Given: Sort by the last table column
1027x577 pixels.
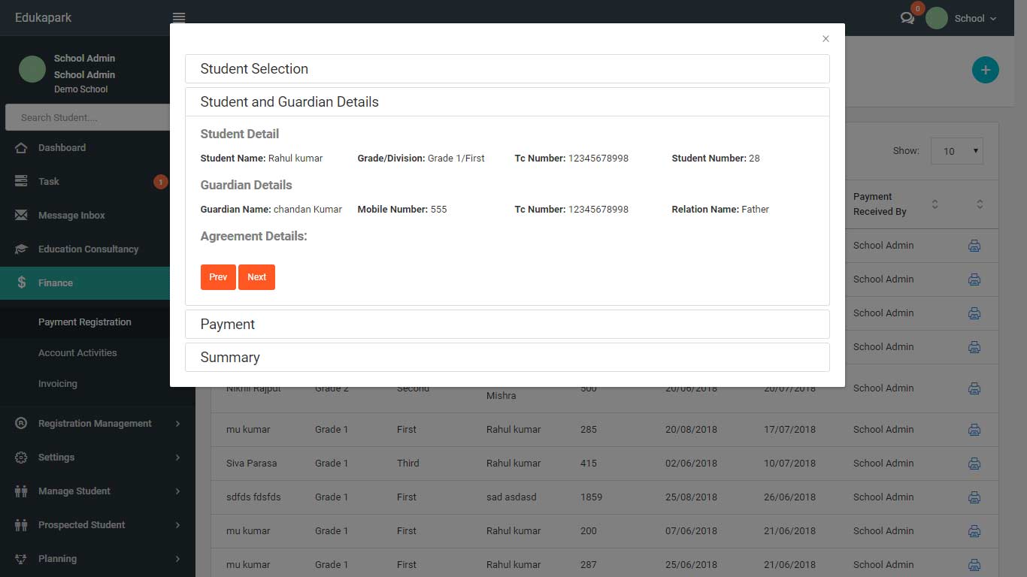Looking at the screenshot, I should pos(980,204).
